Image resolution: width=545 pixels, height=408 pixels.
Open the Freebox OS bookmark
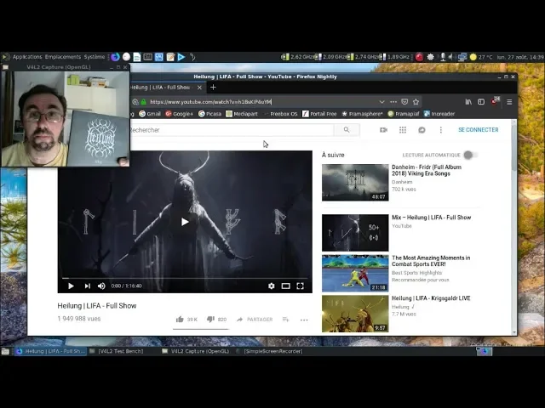(x=280, y=114)
